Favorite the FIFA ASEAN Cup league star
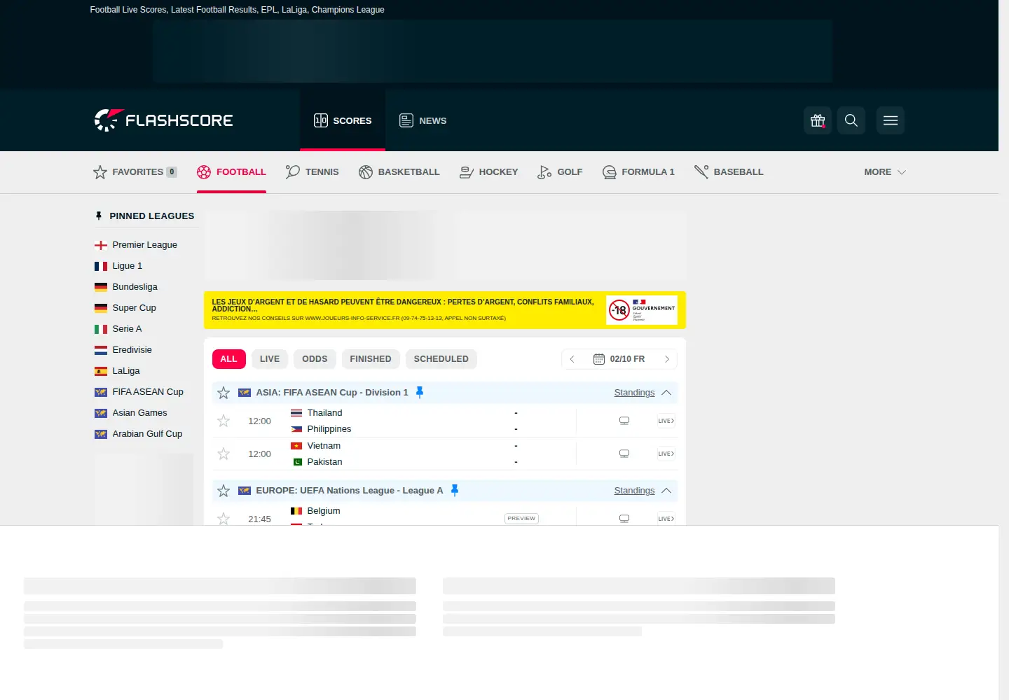 pos(224,393)
